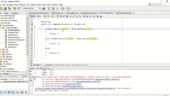Click the Start Macro Recording red circle icon
Screen dimensions: 170x96
tap(91, 16)
